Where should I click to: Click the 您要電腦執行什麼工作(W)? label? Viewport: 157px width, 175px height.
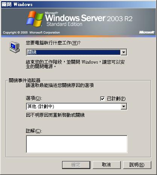(x=53, y=43)
